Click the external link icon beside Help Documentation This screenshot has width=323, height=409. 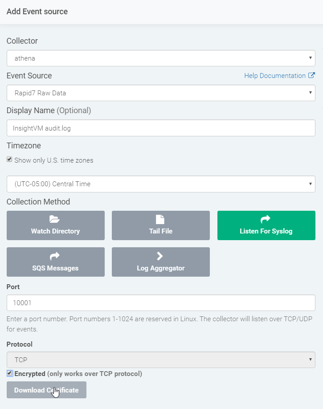coord(311,75)
